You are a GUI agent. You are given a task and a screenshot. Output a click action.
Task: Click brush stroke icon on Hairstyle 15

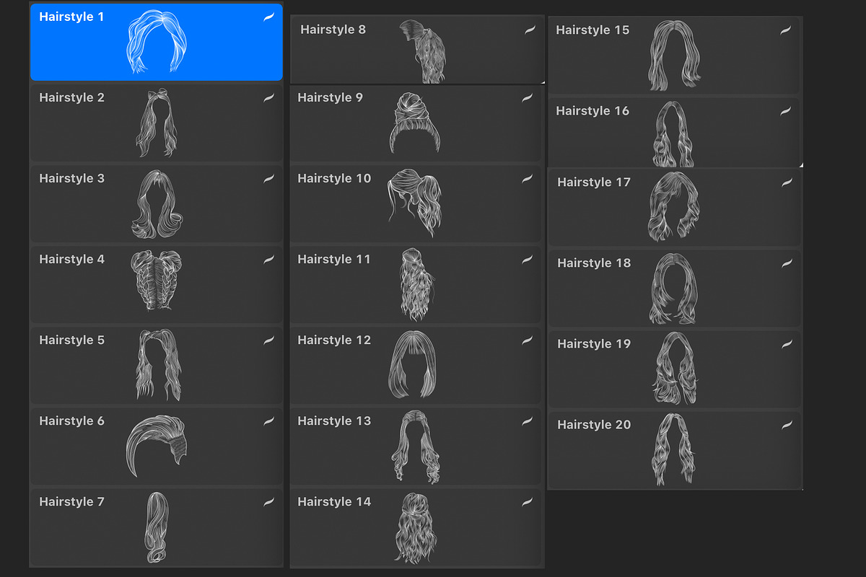pyautogui.click(x=786, y=30)
